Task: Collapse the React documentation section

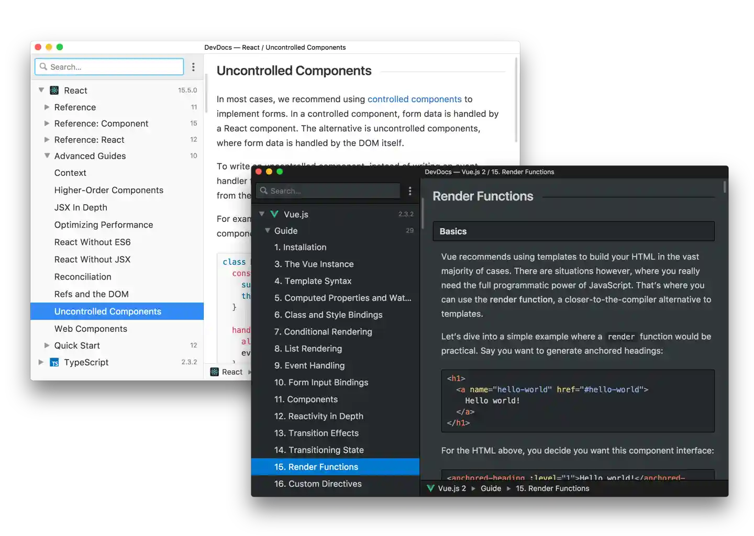Action: point(41,90)
